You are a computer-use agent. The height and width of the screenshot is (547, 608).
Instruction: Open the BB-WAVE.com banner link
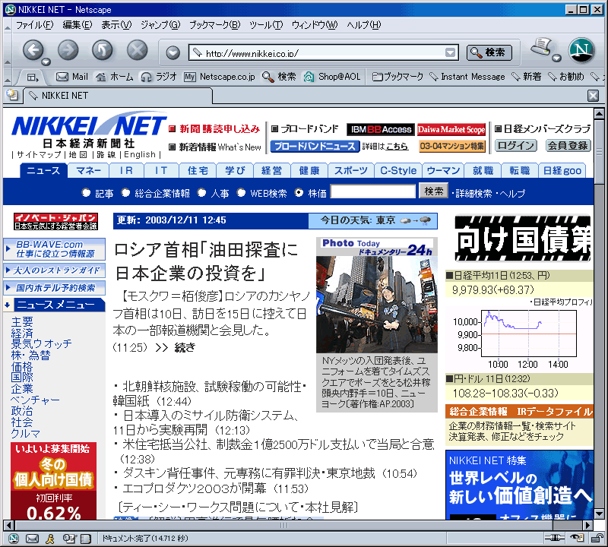55,249
